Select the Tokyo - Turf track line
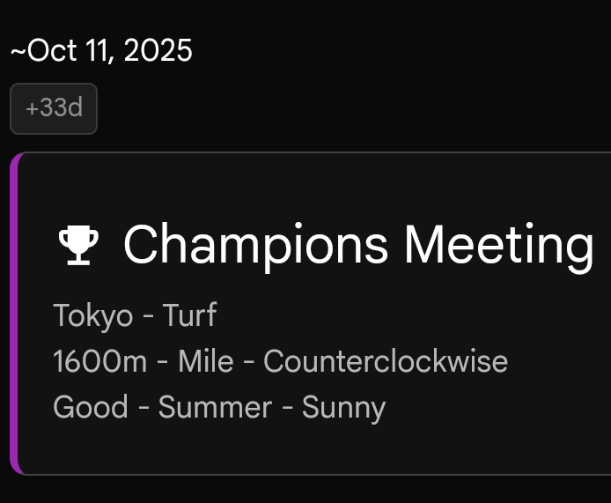Screen dimensions: 611x503 pos(135,315)
